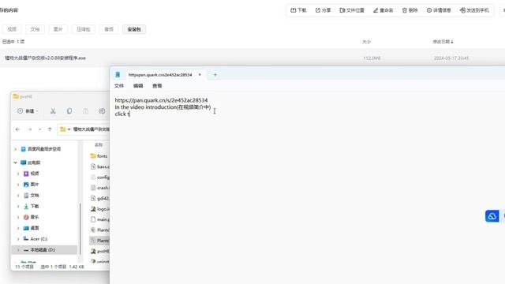
Task: Click the Explorer address bar path
Action: click(x=84, y=129)
